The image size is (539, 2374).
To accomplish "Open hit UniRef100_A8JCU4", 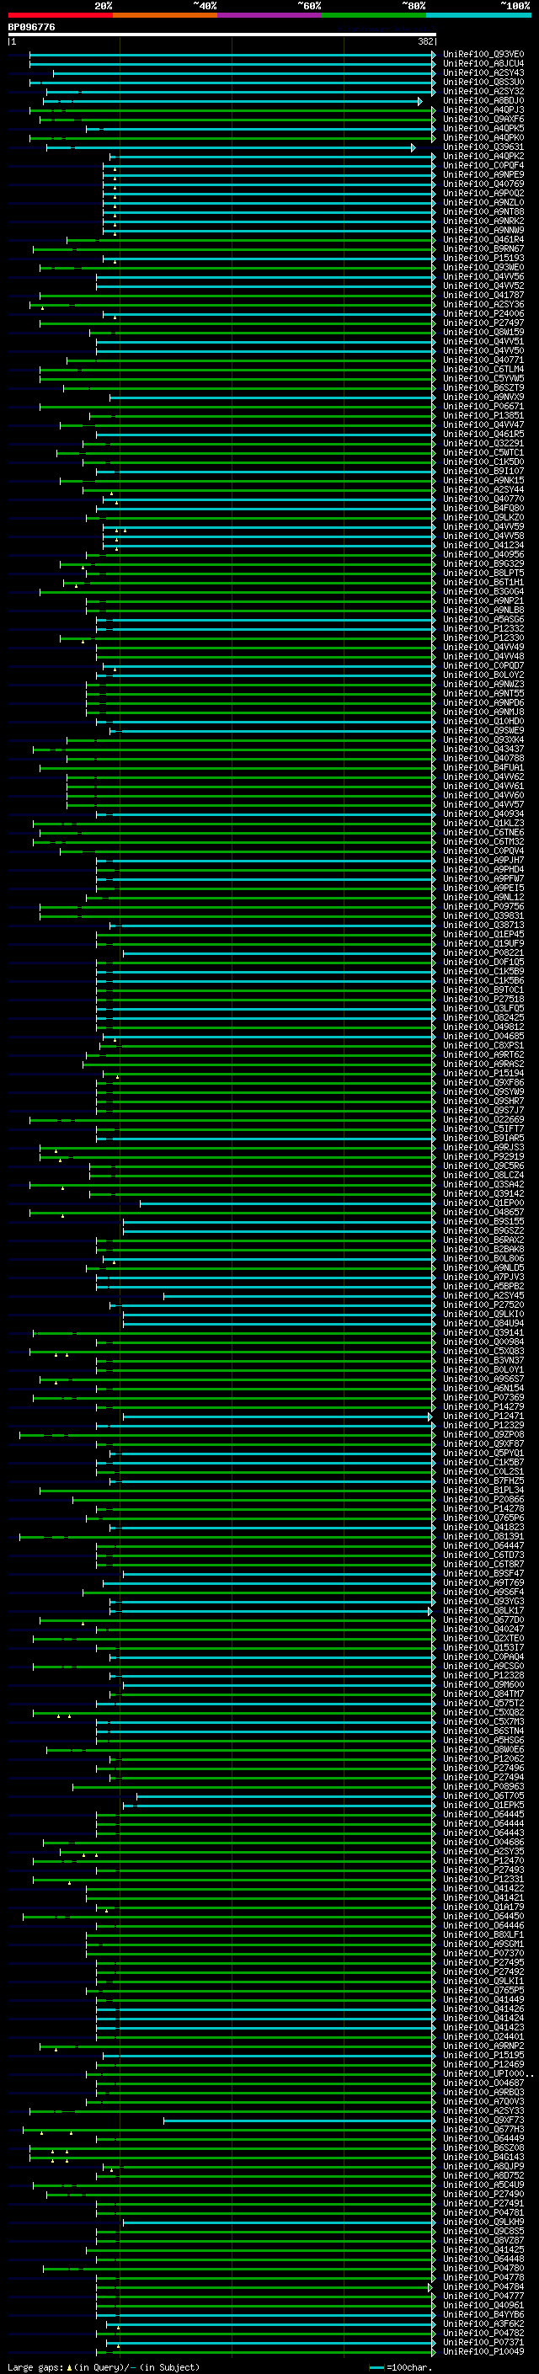I will [483, 64].
